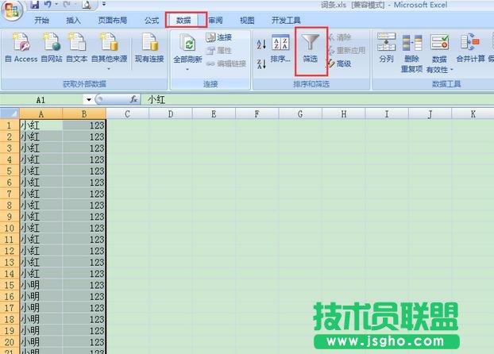Expand the Refresh All (全部刷新) dropdown
Viewport: 494px width, 354px height.
(x=187, y=68)
